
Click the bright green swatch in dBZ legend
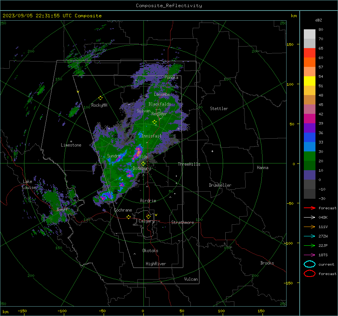309,156
